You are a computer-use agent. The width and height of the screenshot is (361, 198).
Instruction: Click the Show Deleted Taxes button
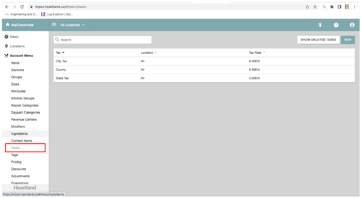pyautogui.click(x=318, y=40)
